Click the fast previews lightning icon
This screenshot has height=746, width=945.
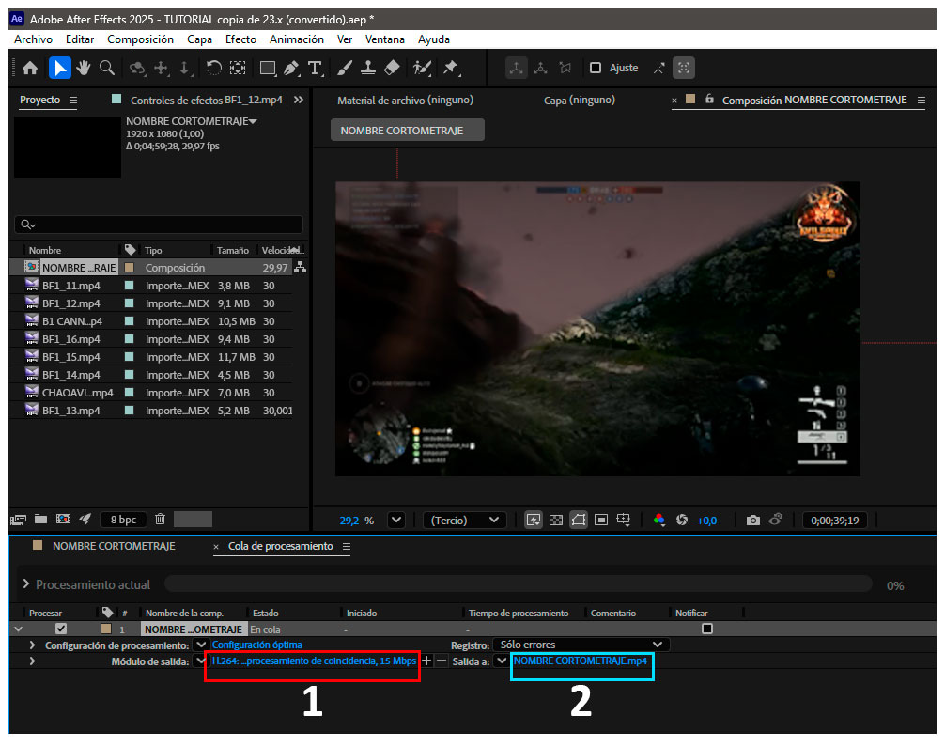pyautogui.click(x=534, y=520)
